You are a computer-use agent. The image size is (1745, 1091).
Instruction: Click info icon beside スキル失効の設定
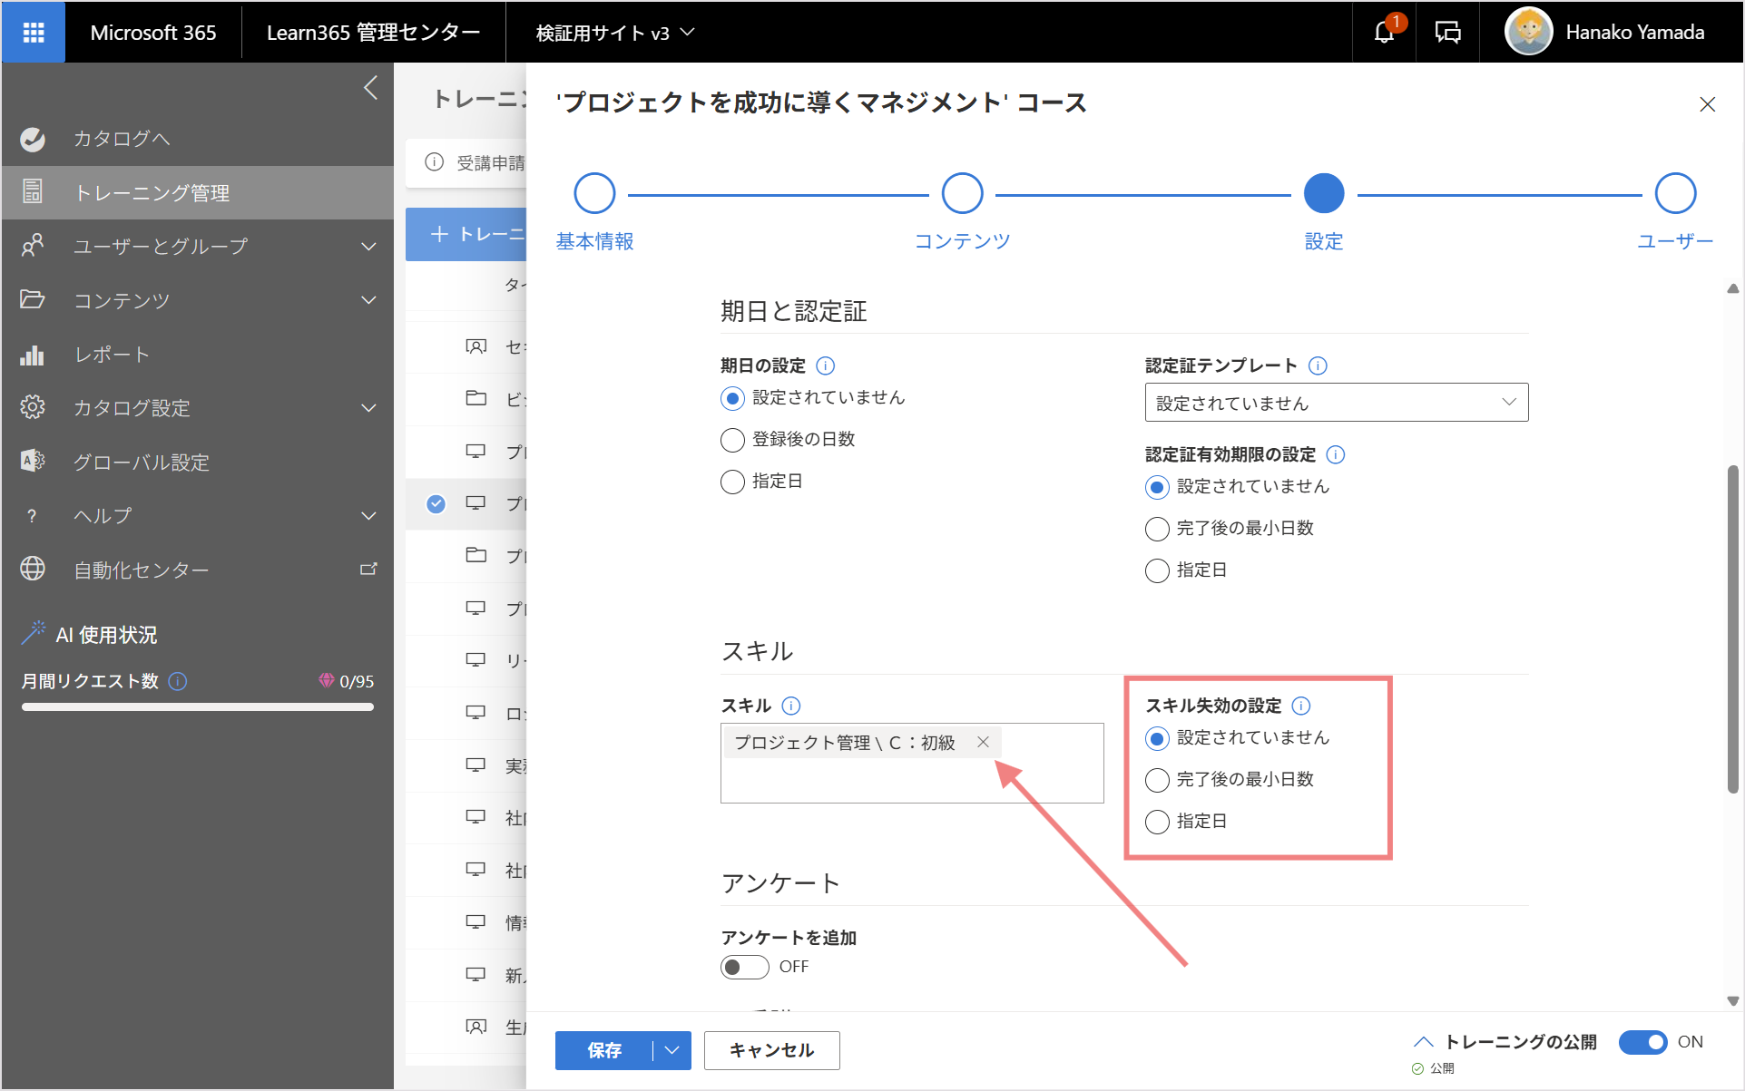[1300, 706]
